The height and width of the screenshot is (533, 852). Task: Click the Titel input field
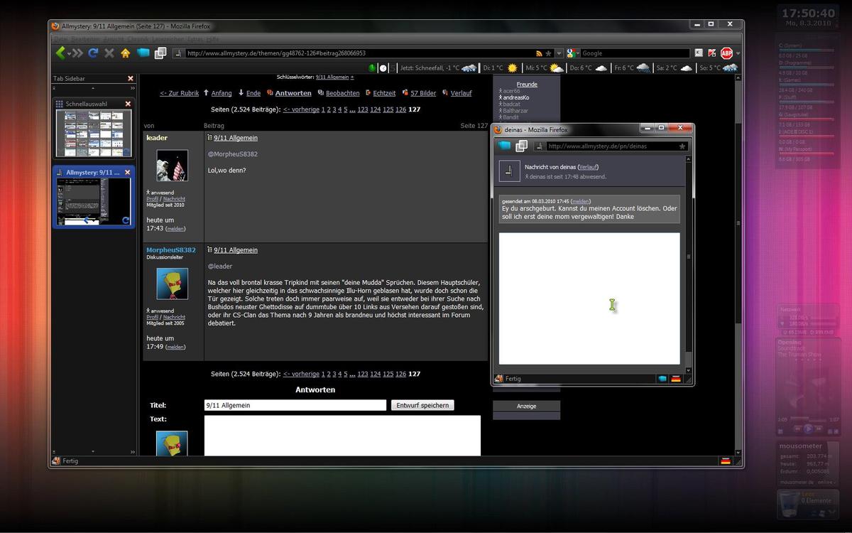295,405
